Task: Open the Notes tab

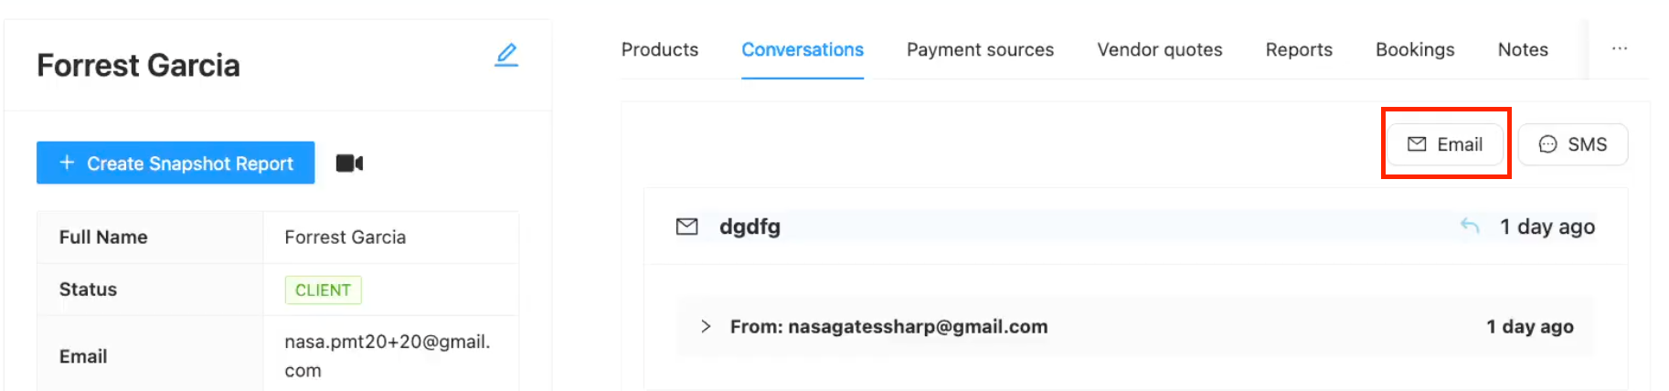Action: coord(1522,49)
